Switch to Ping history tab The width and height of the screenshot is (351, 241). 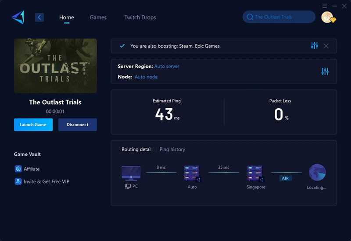(172, 149)
